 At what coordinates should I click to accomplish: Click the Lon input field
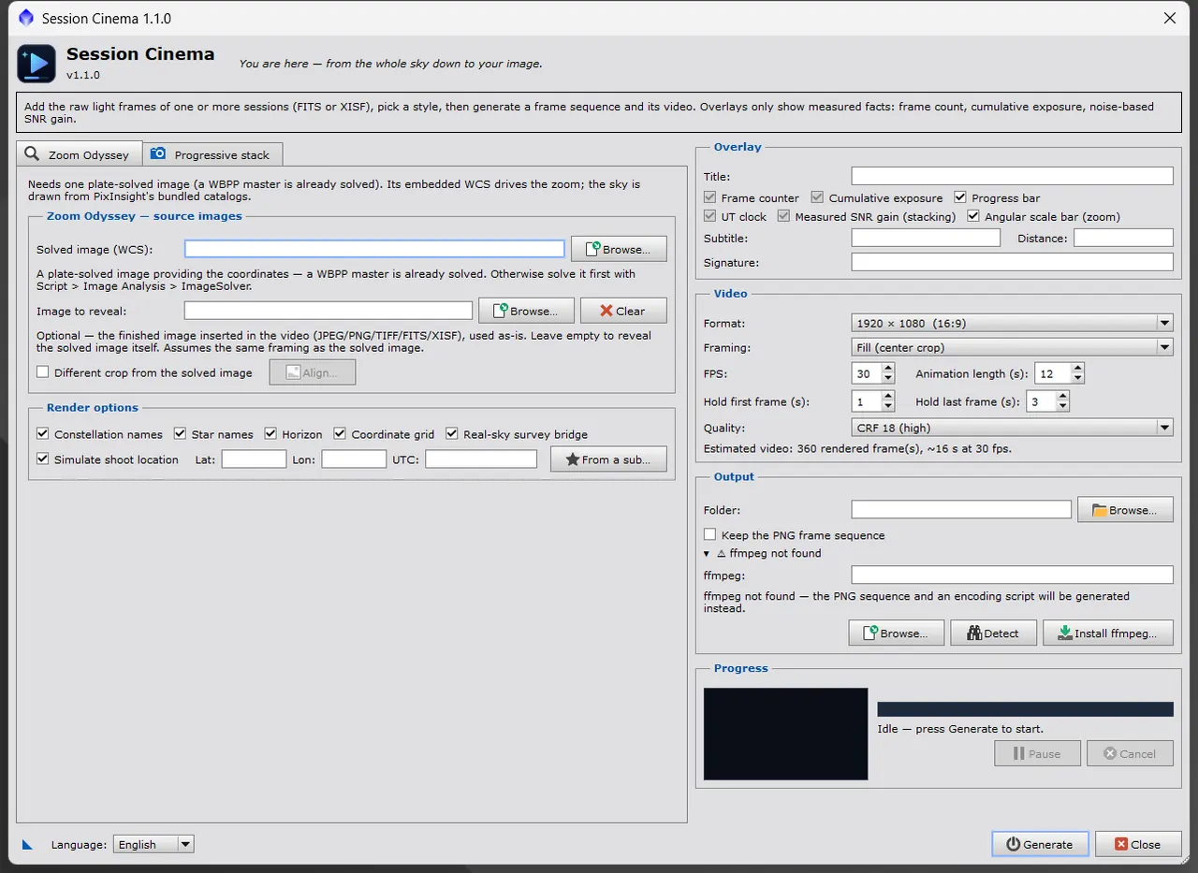pos(354,459)
